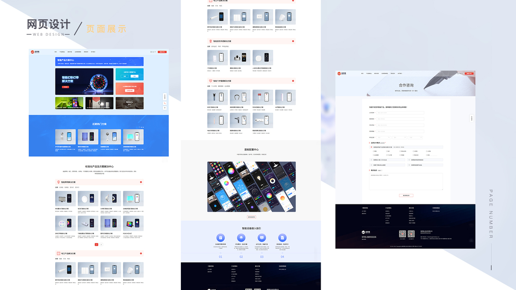This screenshot has height=290, width=516.
Task: Open the neck massager product thumbnail in 智能个护
Action: tap(240, 97)
